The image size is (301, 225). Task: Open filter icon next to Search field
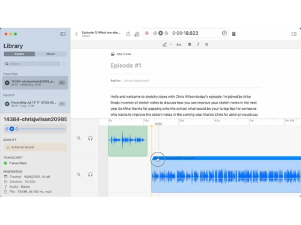(x=64, y=64)
